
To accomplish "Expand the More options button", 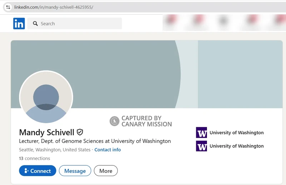I will click(x=105, y=171).
